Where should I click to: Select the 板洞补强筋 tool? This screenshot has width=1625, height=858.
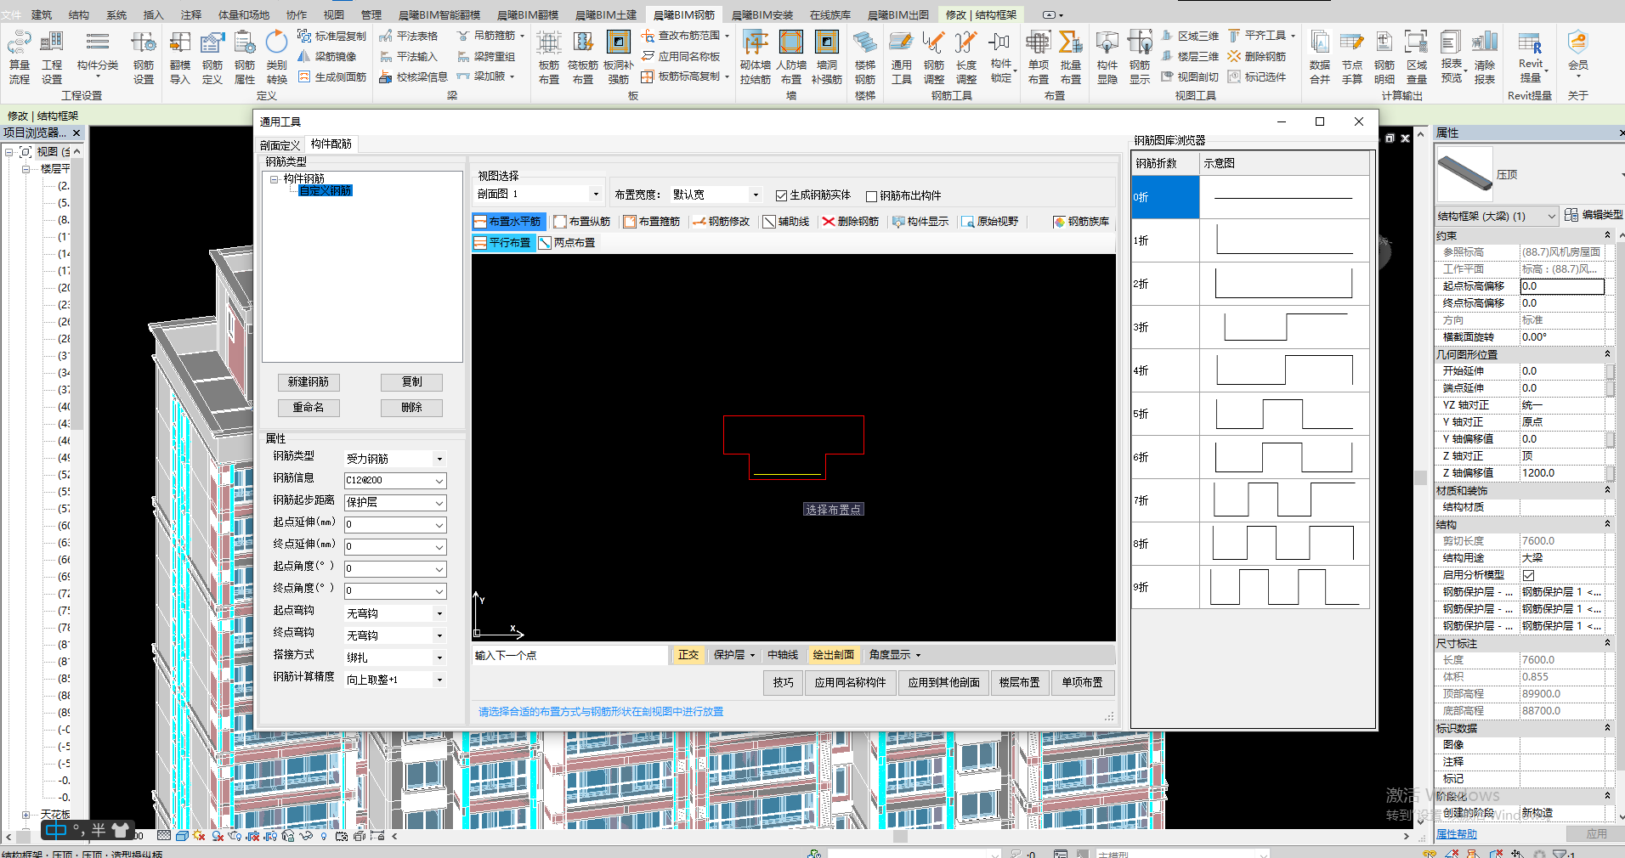[x=619, y=57]
